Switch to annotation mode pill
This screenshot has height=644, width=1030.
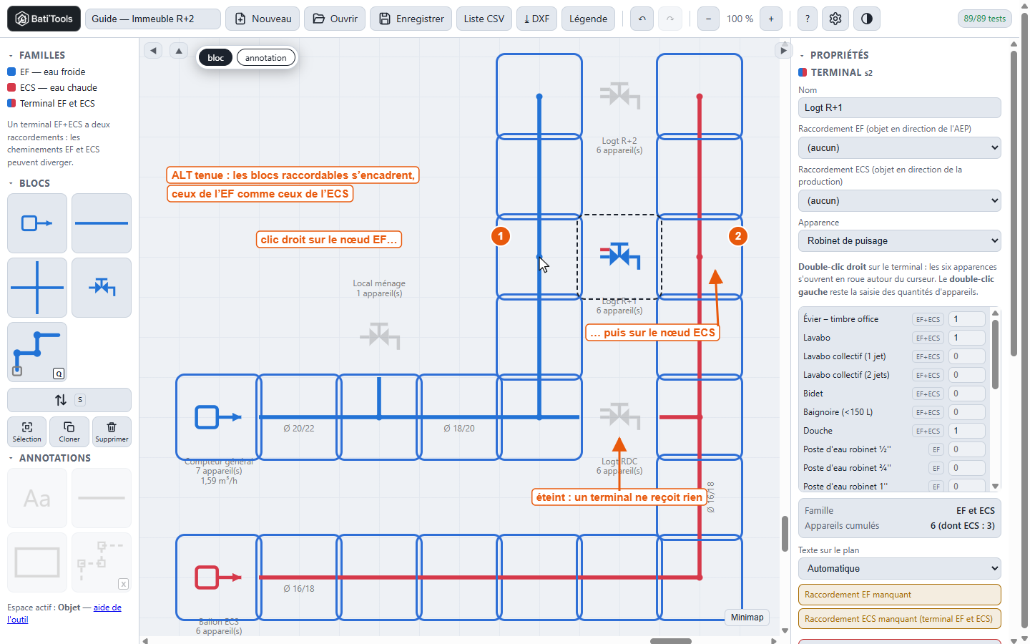tap(266, 58)
